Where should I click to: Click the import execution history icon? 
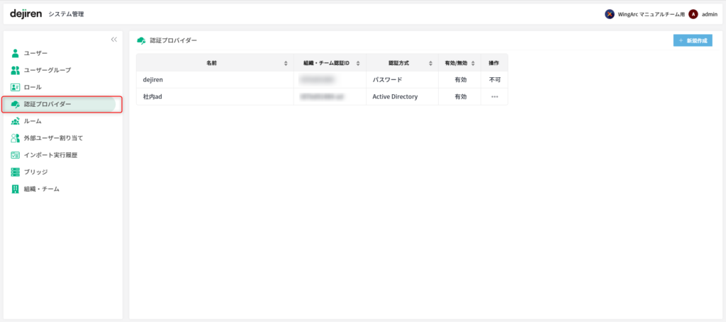[16, 155]
